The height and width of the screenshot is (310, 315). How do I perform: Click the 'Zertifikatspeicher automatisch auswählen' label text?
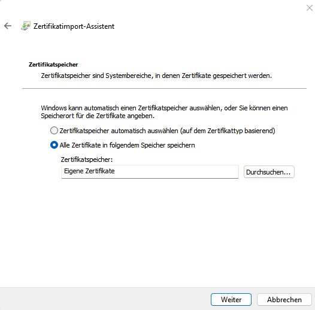click(119, 131)
